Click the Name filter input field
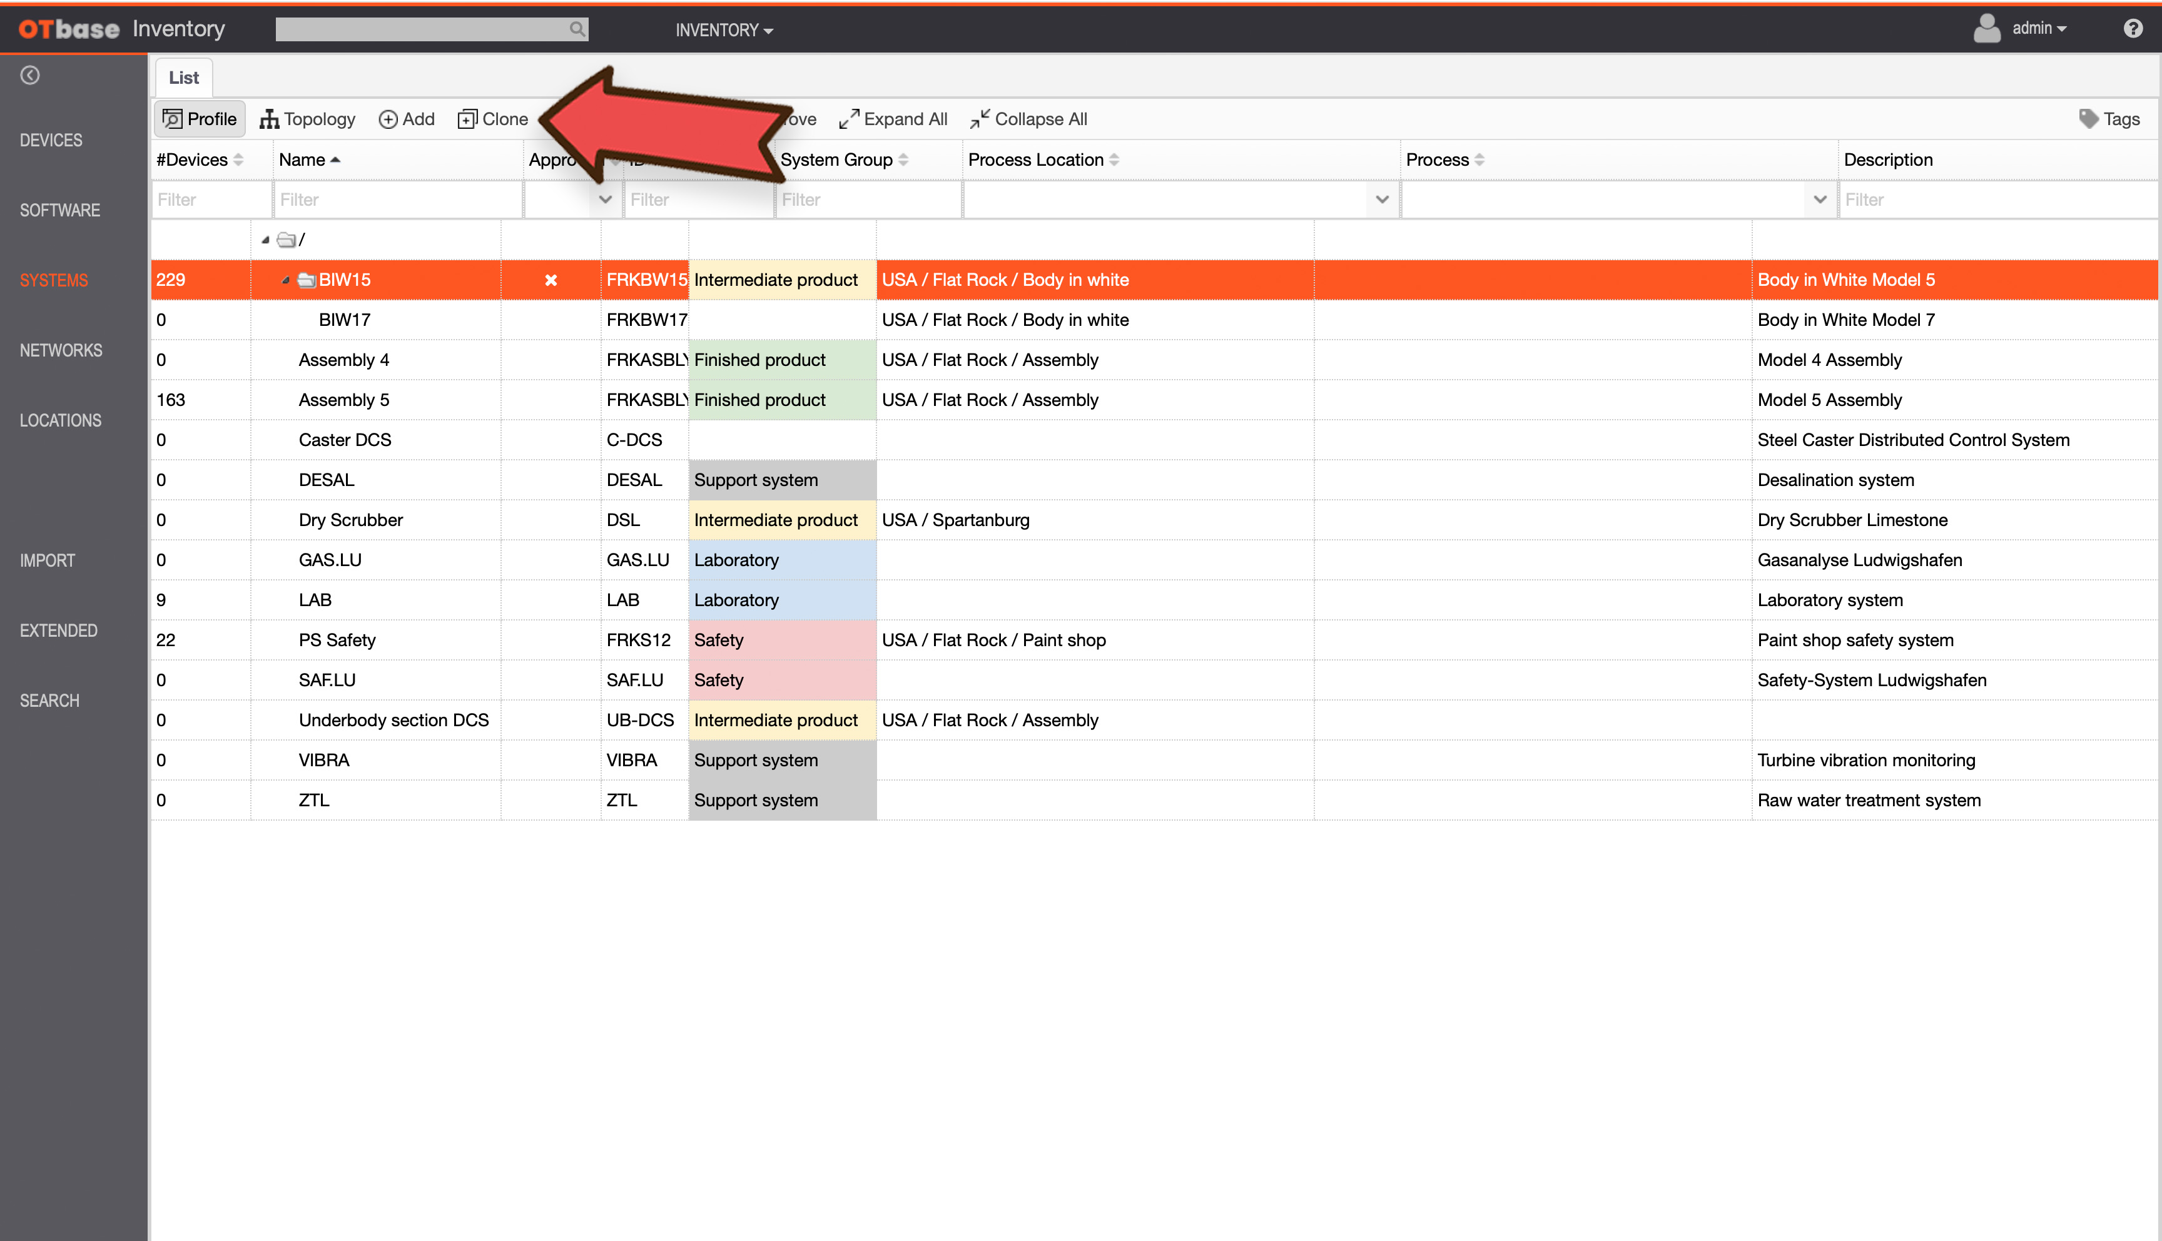The image size is (2162, 1241). 397,200
